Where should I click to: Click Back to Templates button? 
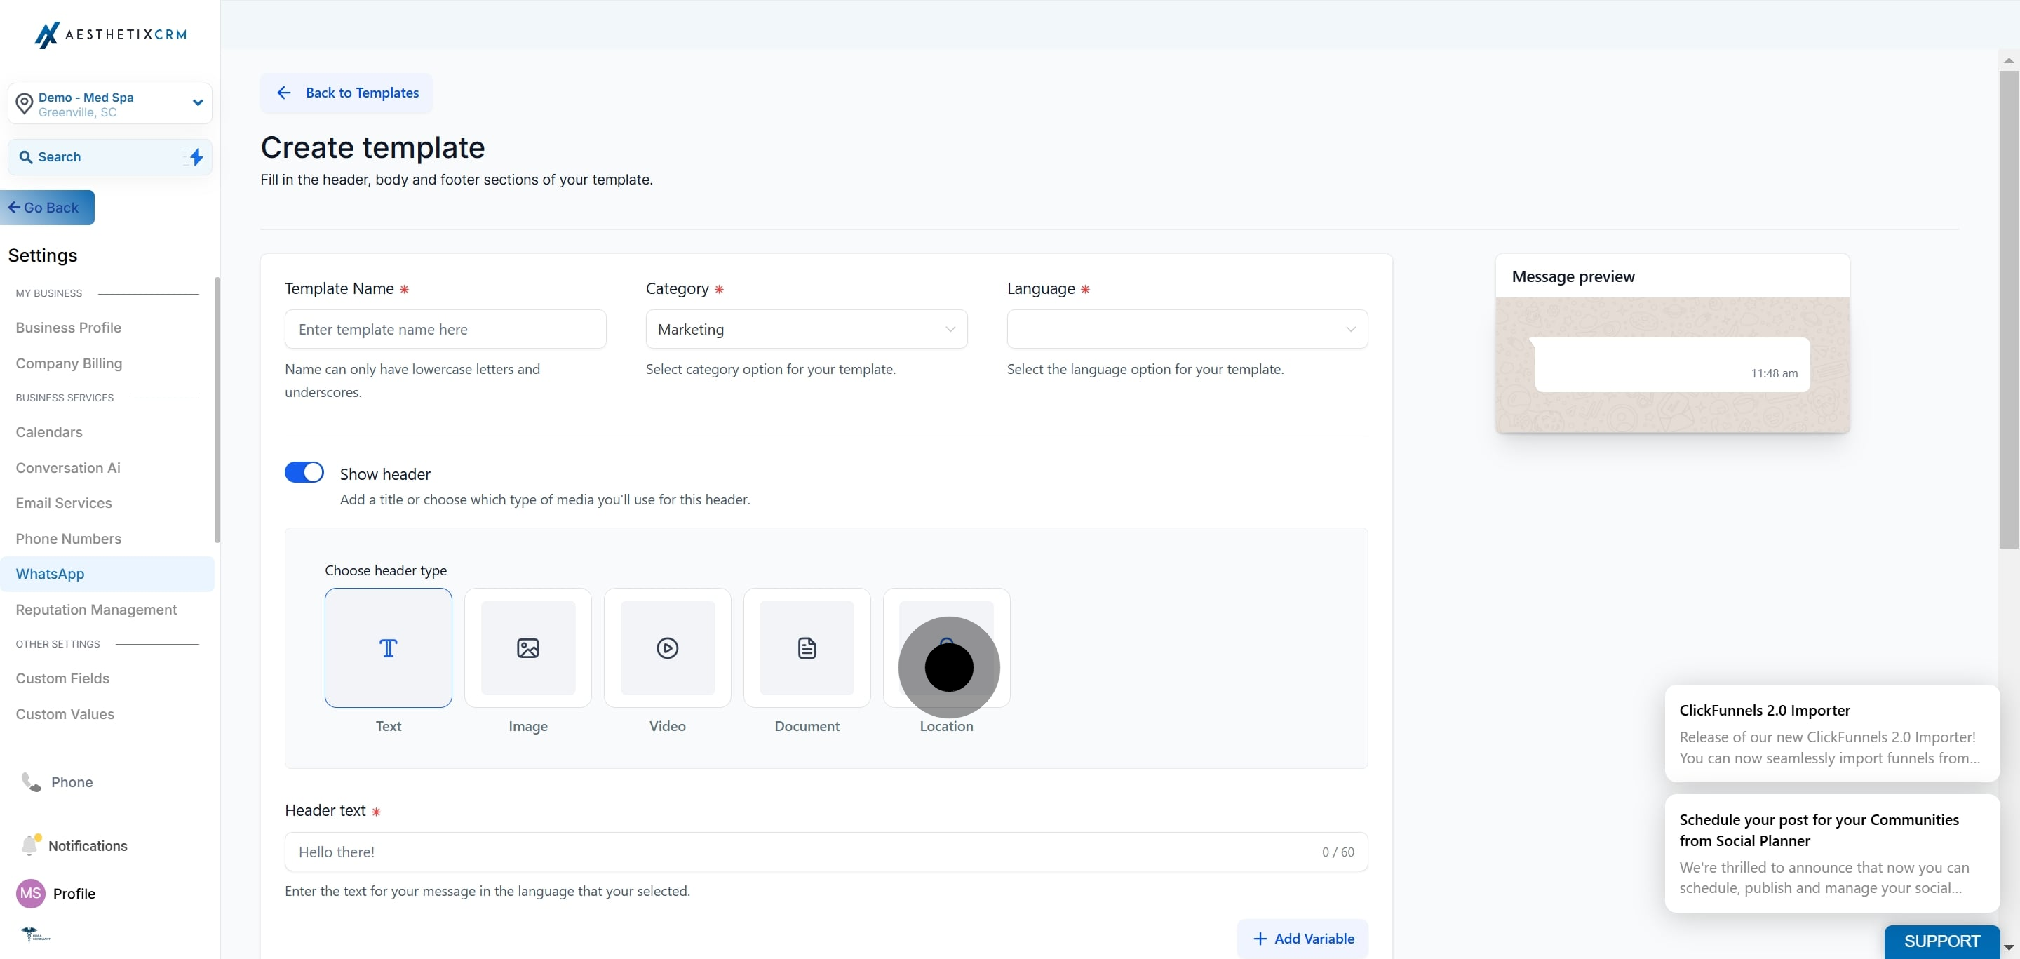346,93
